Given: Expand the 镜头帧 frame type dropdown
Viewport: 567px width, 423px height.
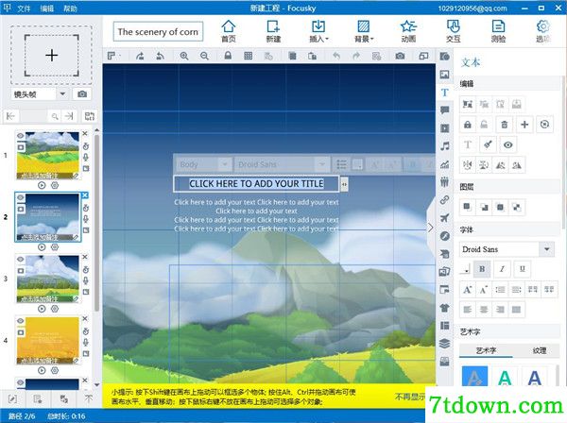Looking at the screenshot, I should pyautogui.click(x=62, y=94).
